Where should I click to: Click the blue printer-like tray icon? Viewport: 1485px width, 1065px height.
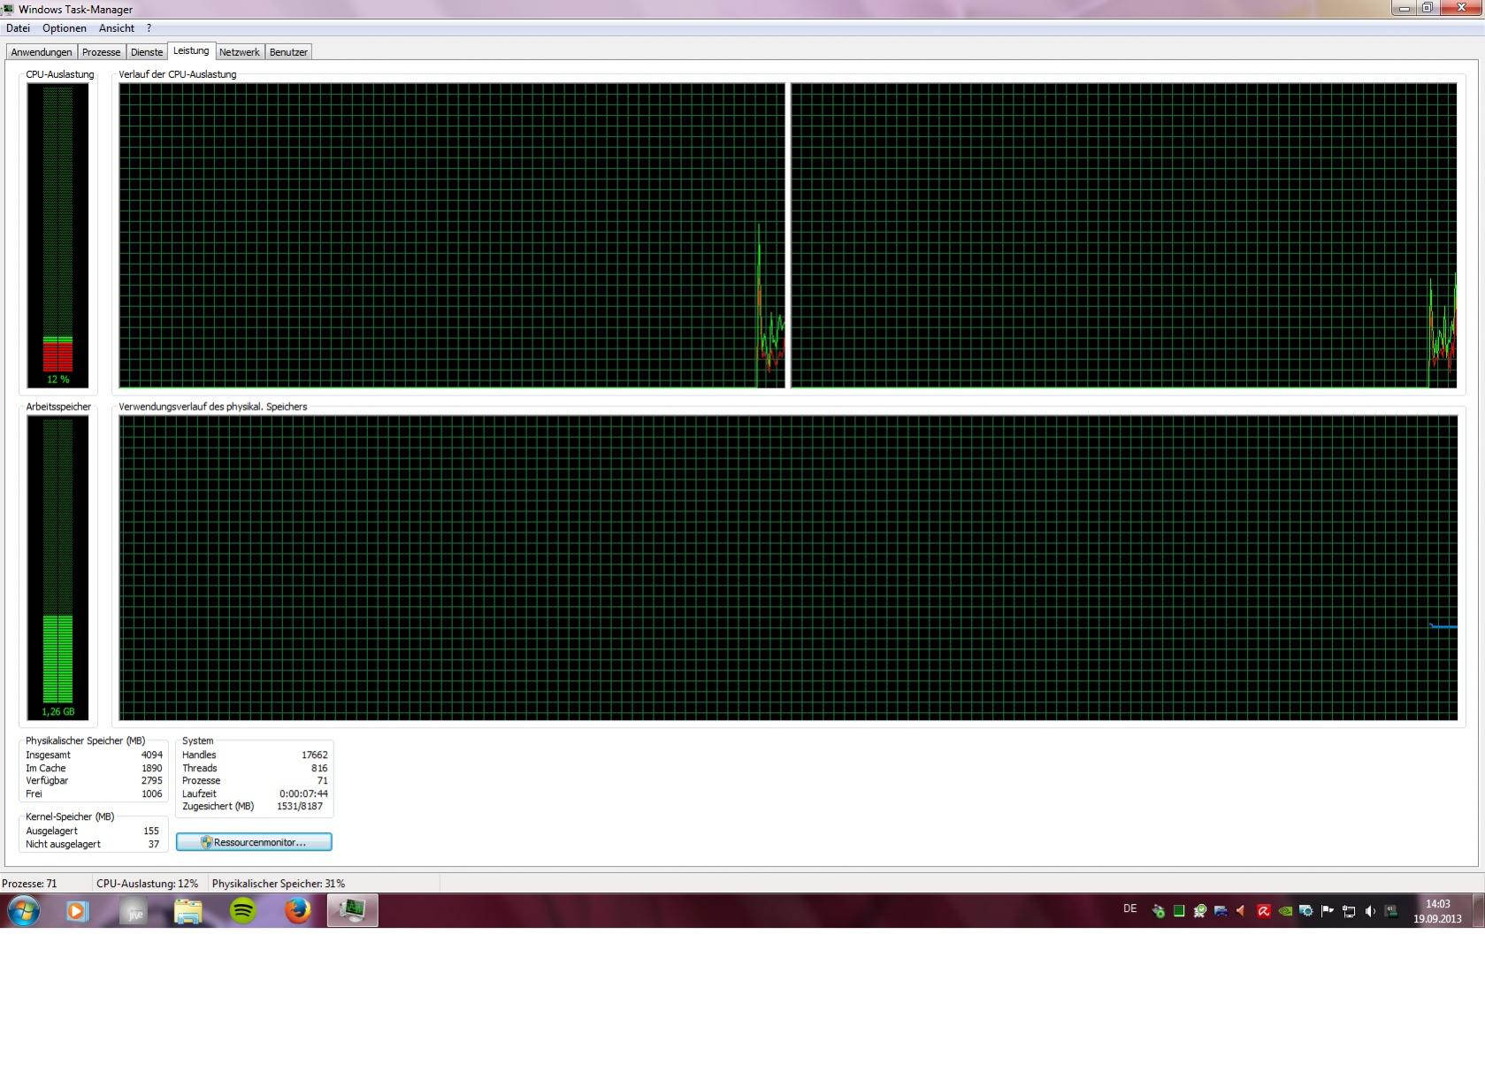[x=1221, y=911]
